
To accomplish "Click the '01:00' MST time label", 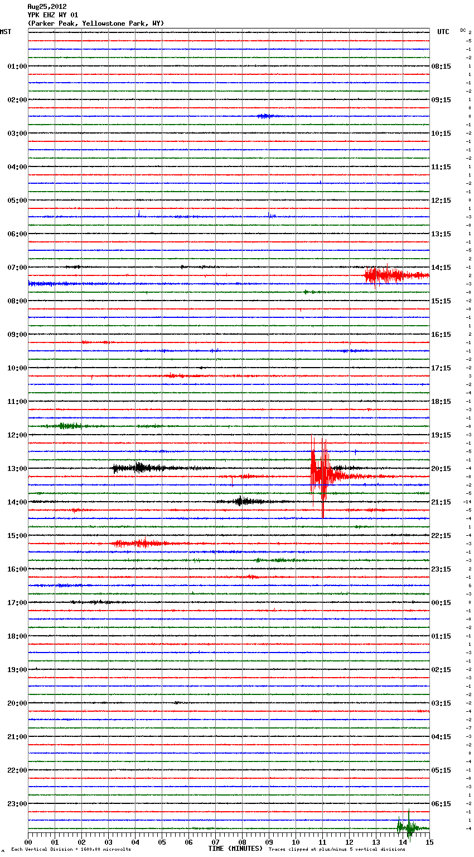I will 17,66.
